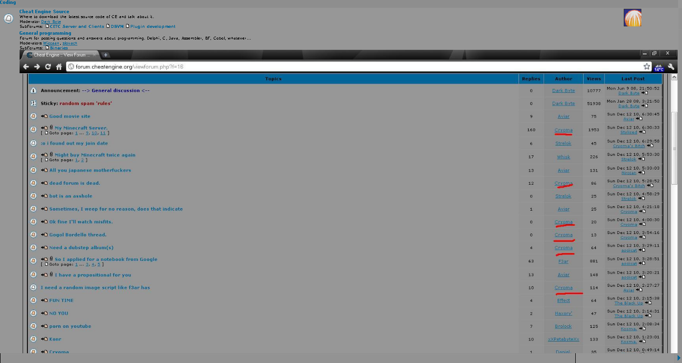This screenshot has width=682, height=363.
Task: Open author F3ar's profile link
Action: pyautogui.click(x=564, y=261)
